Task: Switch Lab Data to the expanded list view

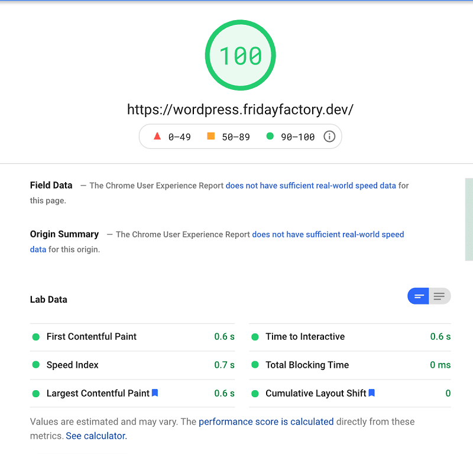Action: (439, 296)
